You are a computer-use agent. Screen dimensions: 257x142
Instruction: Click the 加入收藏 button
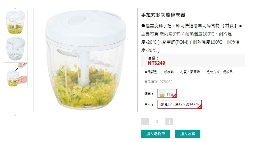pos(188,134)
